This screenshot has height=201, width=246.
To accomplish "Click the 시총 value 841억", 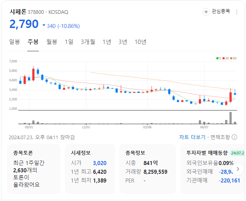I will coord(151,163).
